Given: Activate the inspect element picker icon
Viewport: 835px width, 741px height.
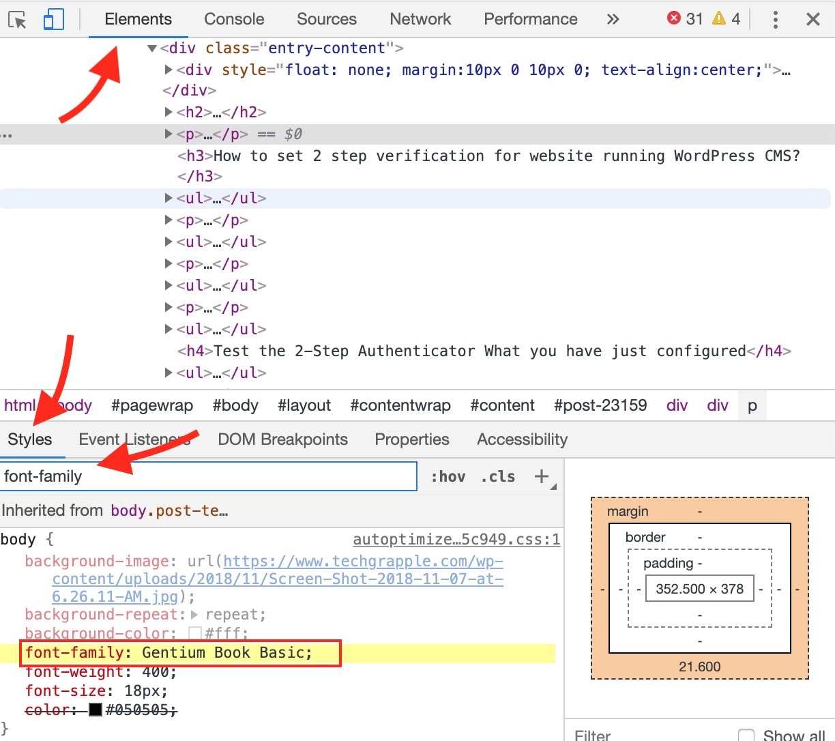Looking at the screenshot, I should point(18,20).
